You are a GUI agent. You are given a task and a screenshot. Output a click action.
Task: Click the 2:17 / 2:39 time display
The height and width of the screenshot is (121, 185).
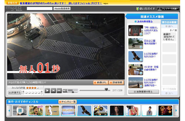click(117, 90)
